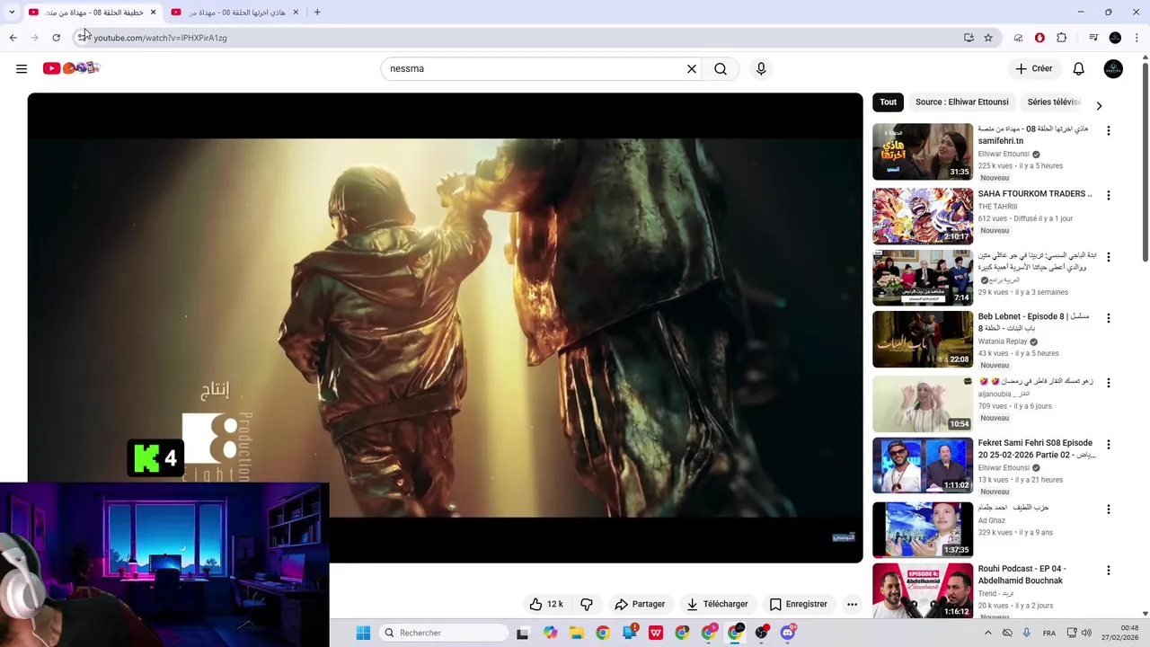Click taskbar Rechercher search box
Viewport: 1150px width, 647px height.
(x=444, y=633)
